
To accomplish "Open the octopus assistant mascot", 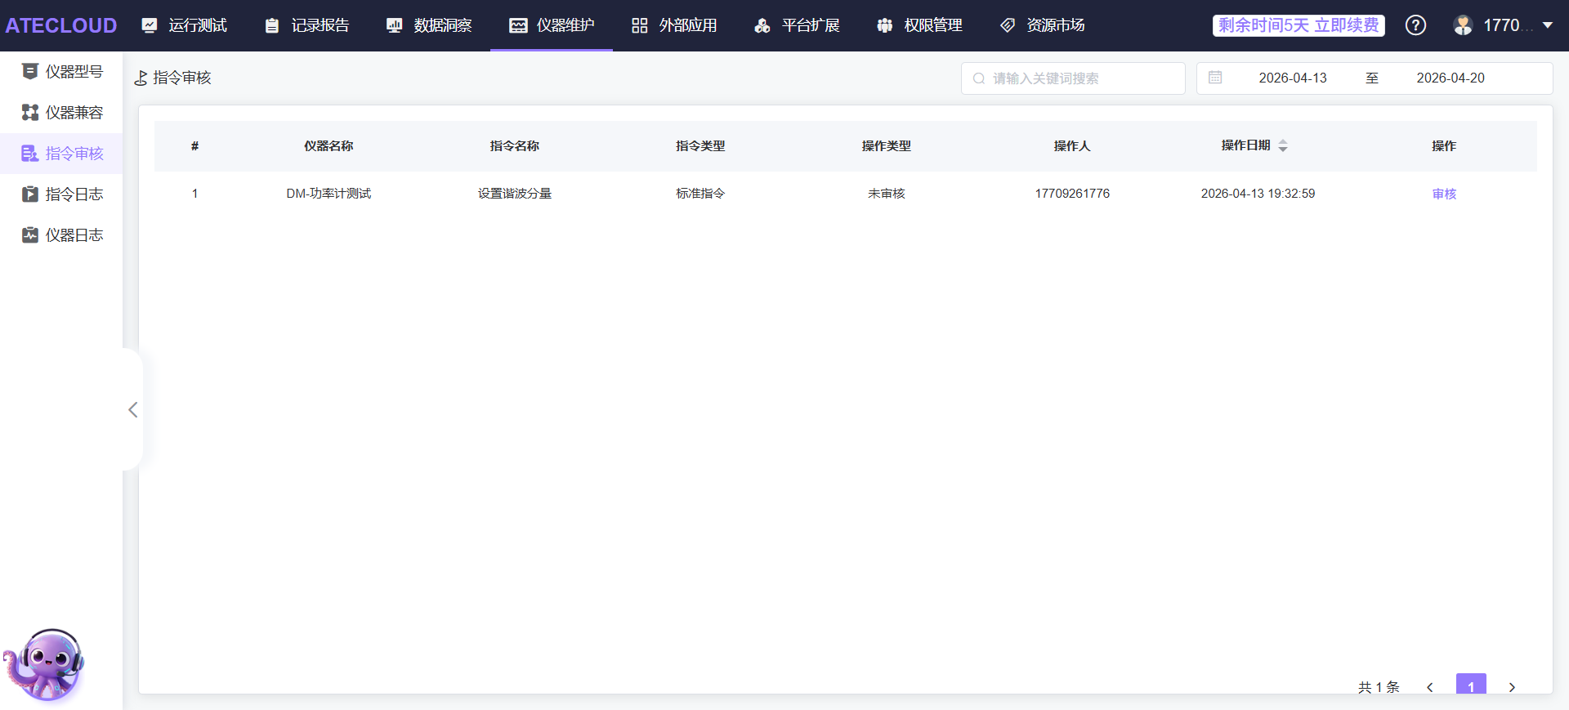I will tap(45, 664).
